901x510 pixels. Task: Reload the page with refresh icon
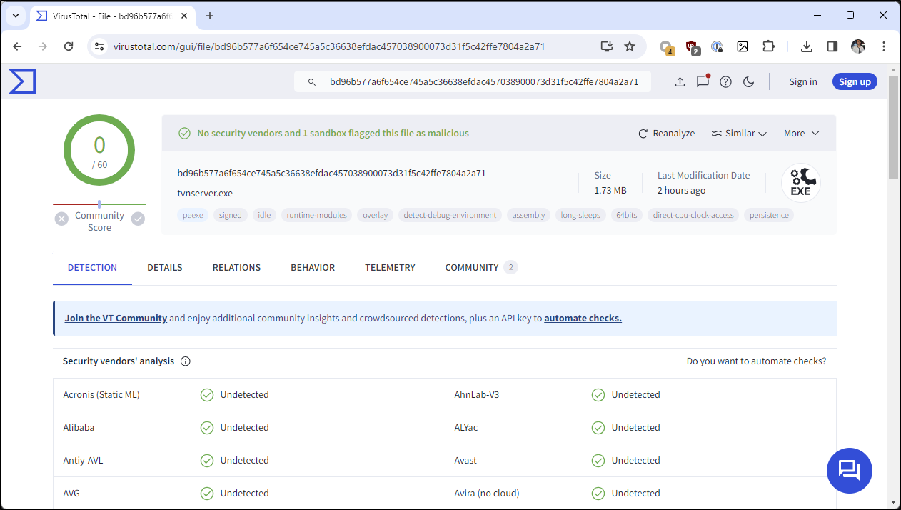tap(69, 46)
